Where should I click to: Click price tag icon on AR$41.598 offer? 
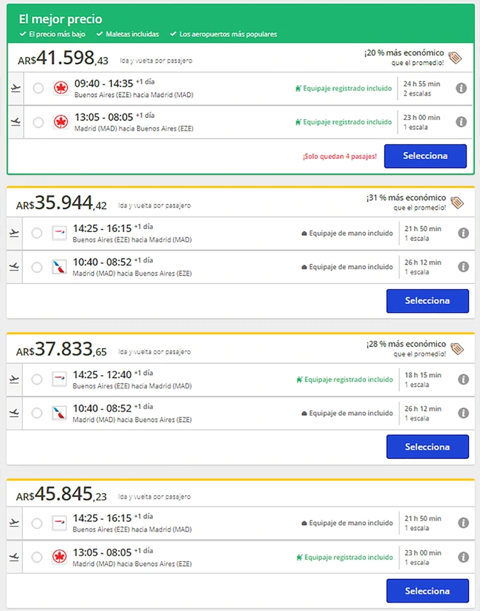(455, 58)
